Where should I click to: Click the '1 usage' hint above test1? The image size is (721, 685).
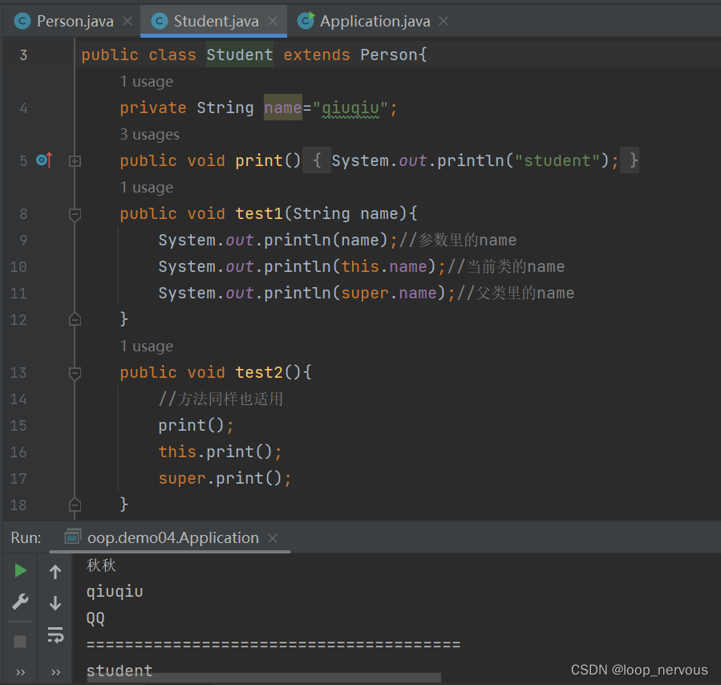click(x=147, y=187)
